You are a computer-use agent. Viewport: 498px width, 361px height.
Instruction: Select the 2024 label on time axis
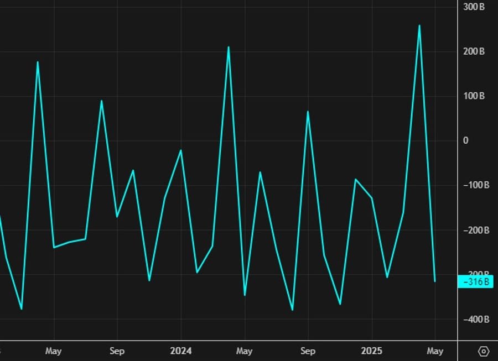click(x=180, y=351)
